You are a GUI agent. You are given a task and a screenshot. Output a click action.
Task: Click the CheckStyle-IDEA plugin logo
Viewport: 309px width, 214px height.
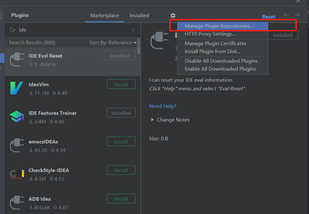pos(17,174)
